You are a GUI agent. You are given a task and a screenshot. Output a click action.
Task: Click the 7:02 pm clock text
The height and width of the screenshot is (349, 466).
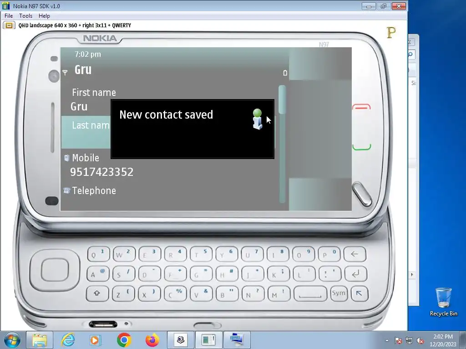tap(88, 55)
